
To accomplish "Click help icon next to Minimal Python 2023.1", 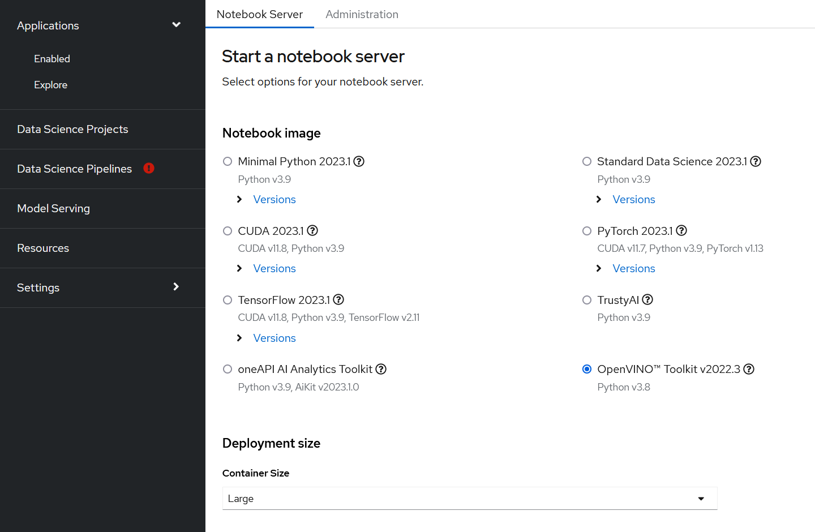I will (x=359, y=162).
